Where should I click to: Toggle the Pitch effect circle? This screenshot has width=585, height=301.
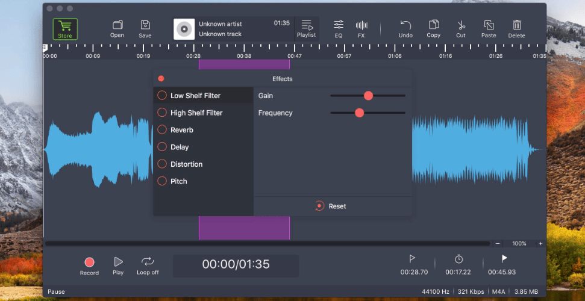coord(162,181)
